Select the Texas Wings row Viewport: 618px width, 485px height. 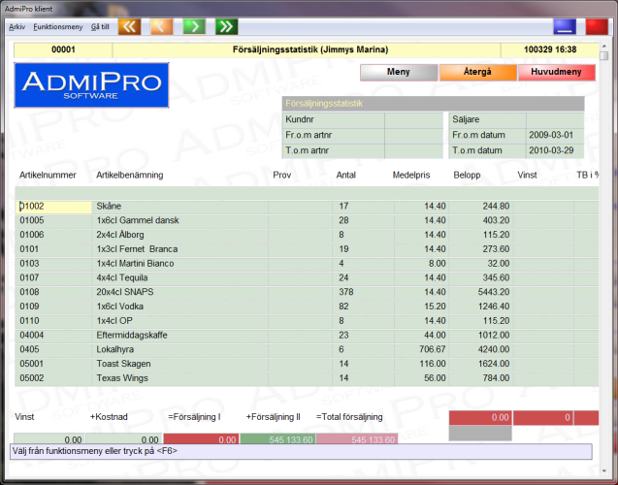307,378
